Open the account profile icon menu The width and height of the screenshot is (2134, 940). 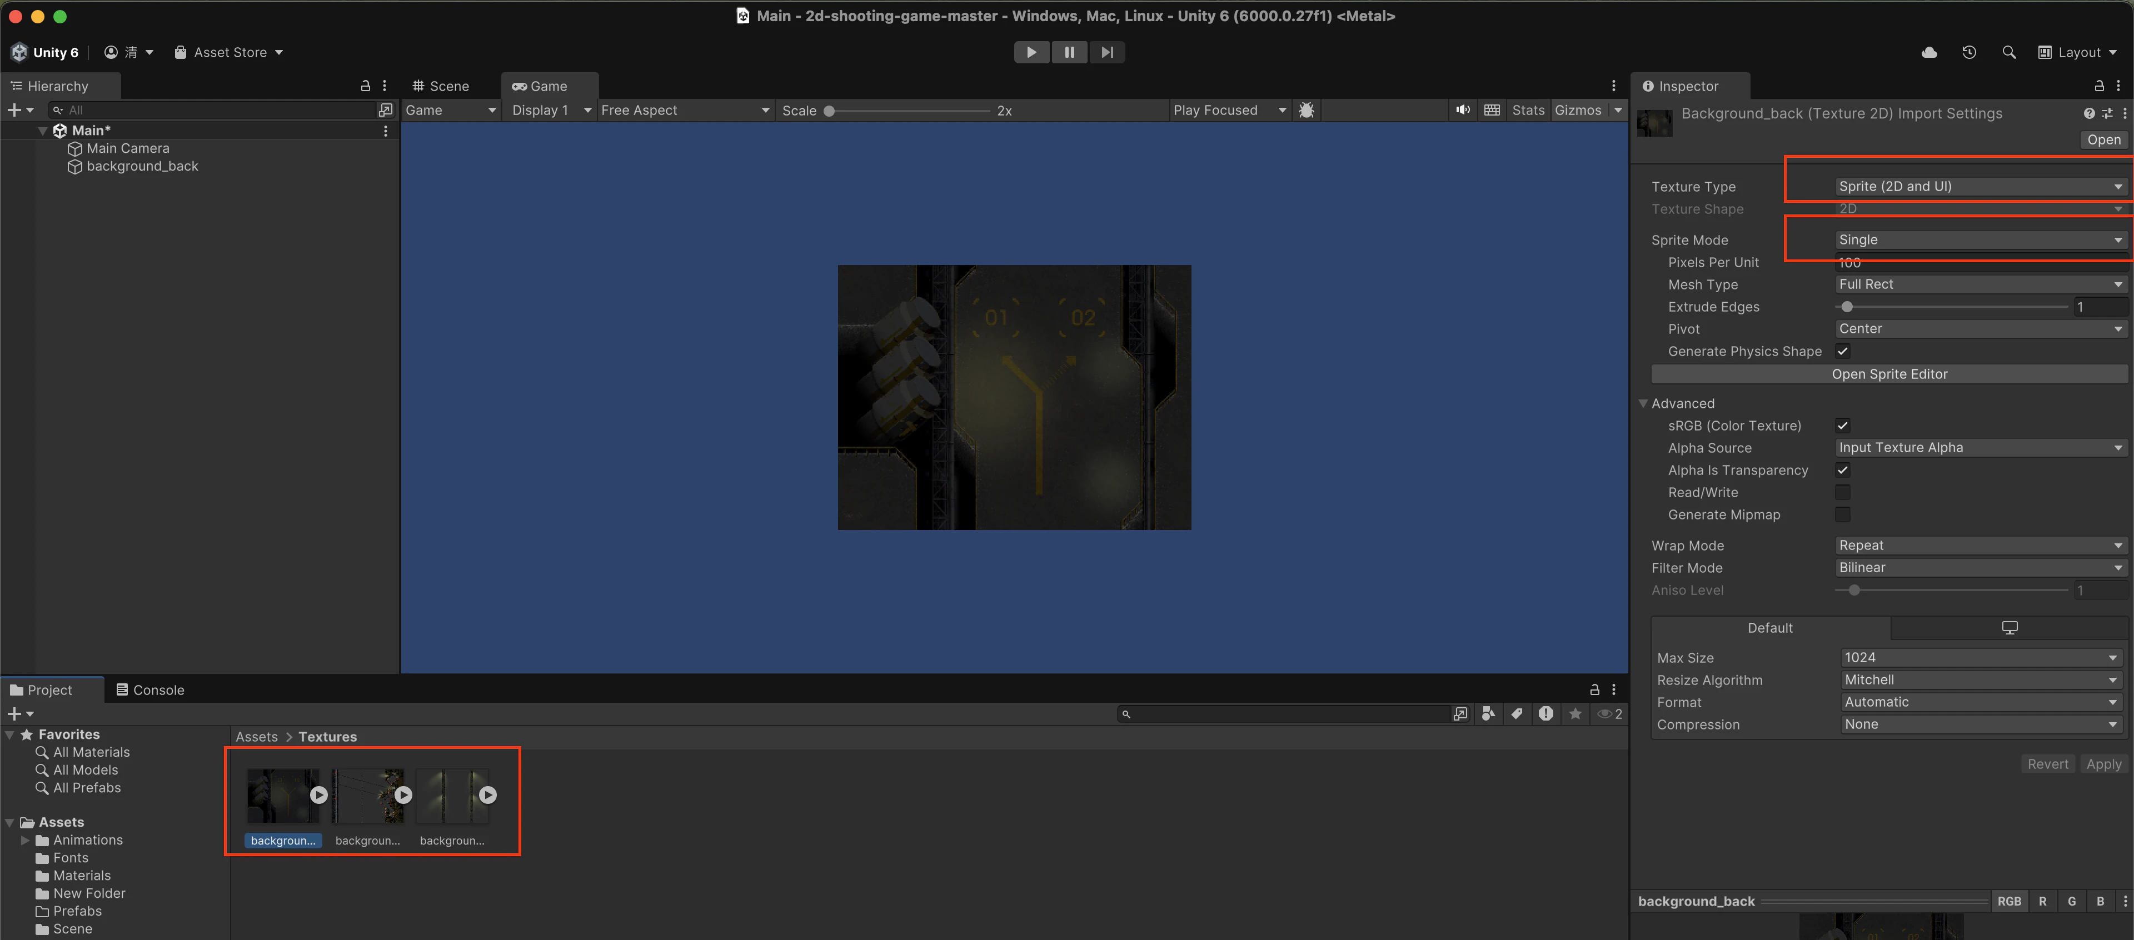pos(128,52)
